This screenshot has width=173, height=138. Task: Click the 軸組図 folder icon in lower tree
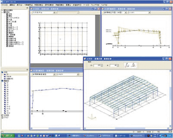2,81
